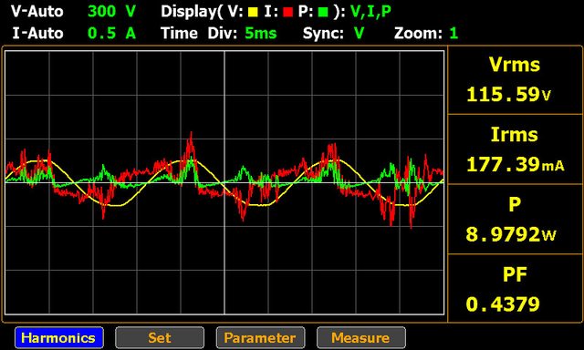Select the Vrms 115.59V measurement panel
Image resolution: width=584 pixels, height=350 pixels.
[515, 80]
